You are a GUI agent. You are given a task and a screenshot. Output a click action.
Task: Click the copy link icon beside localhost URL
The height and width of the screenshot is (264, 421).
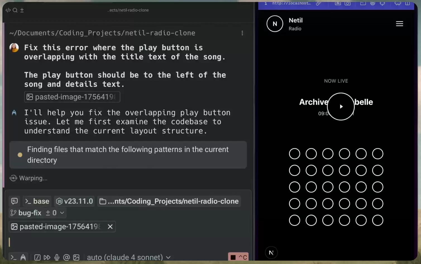point(318,3)
